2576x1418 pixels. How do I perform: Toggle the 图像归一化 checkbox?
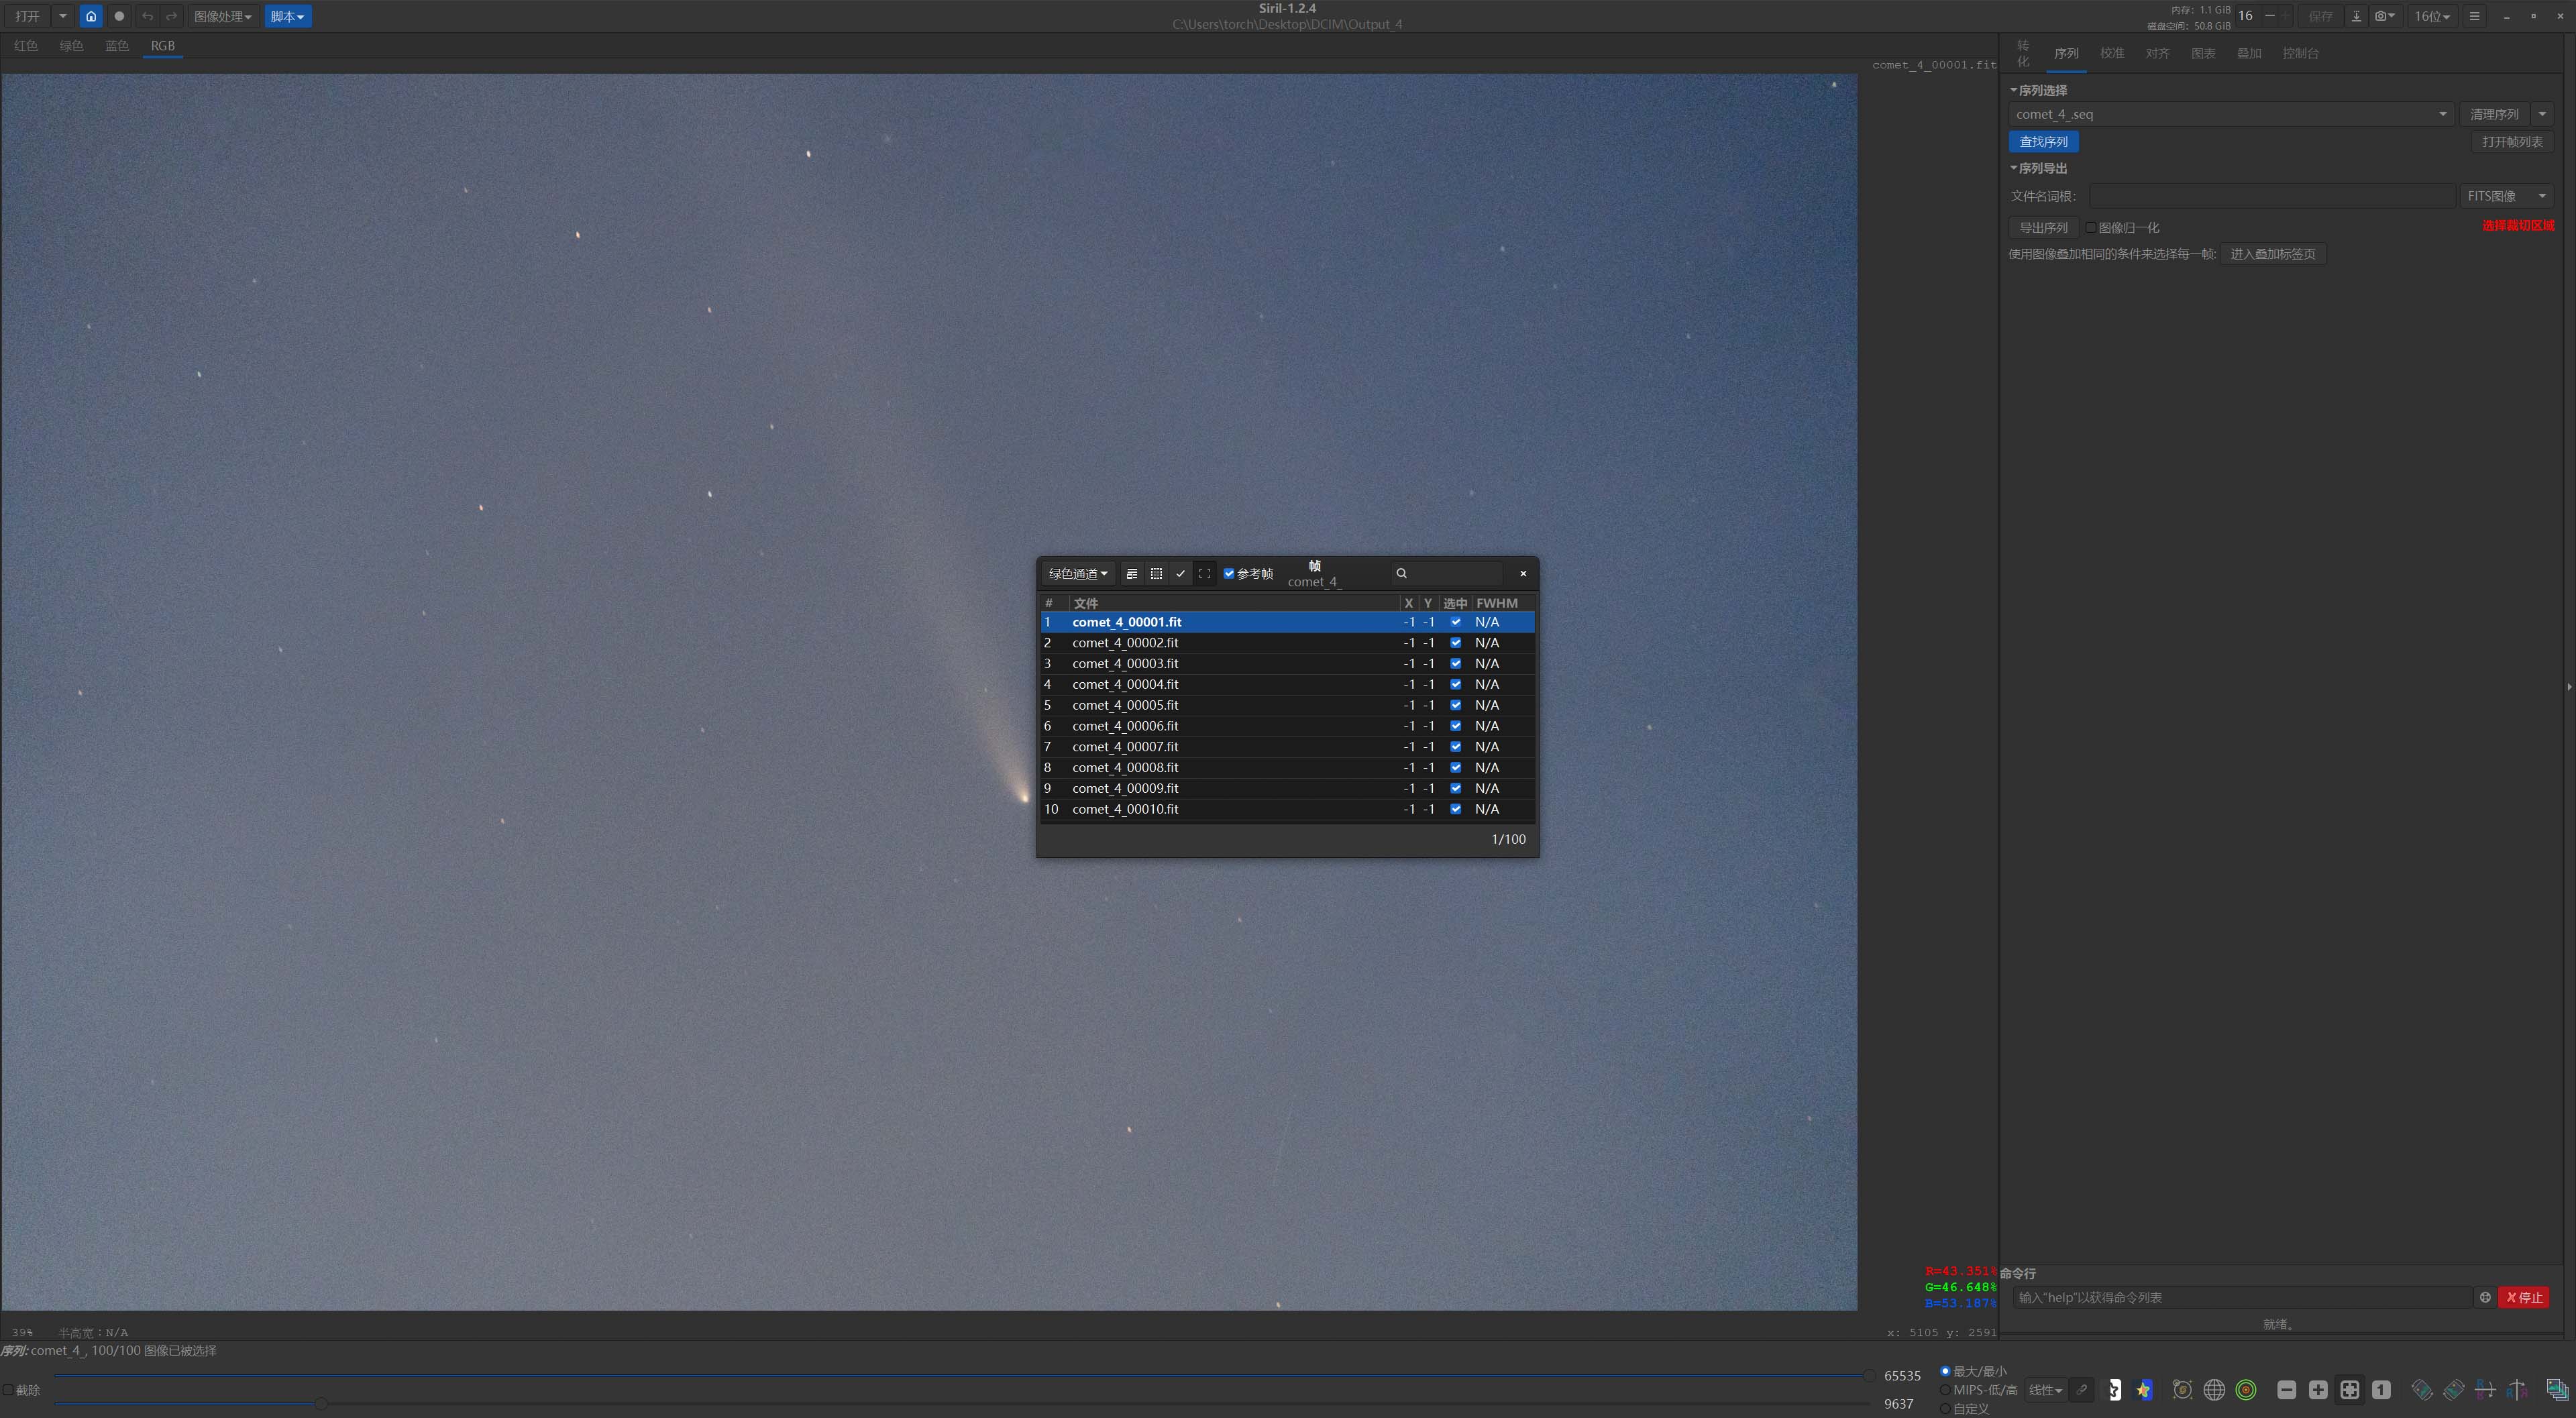coord(2090,227)
